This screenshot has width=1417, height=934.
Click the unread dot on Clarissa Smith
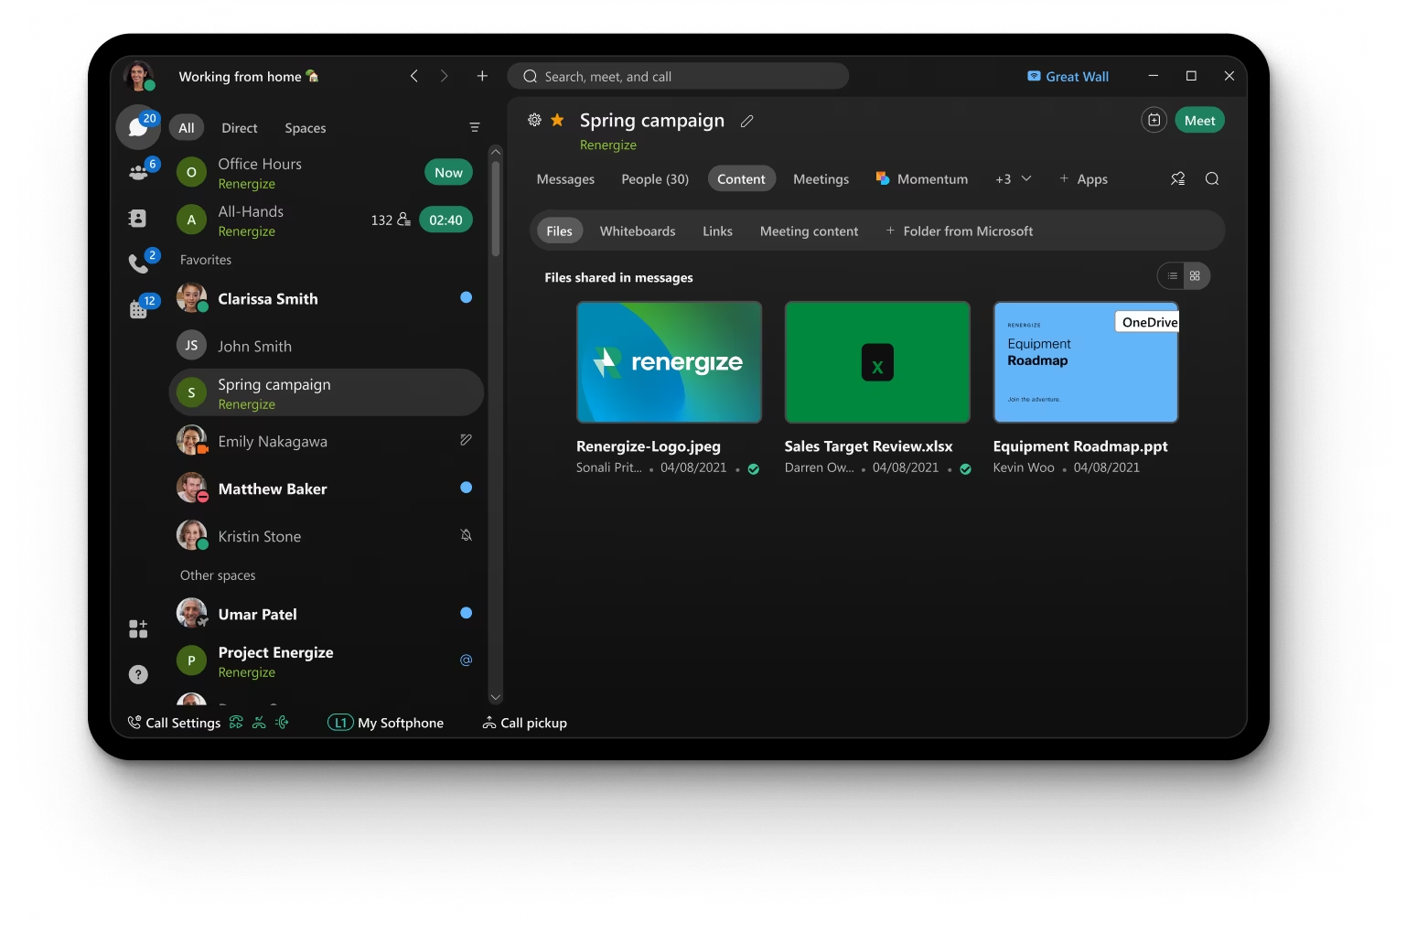pos(467,297)
